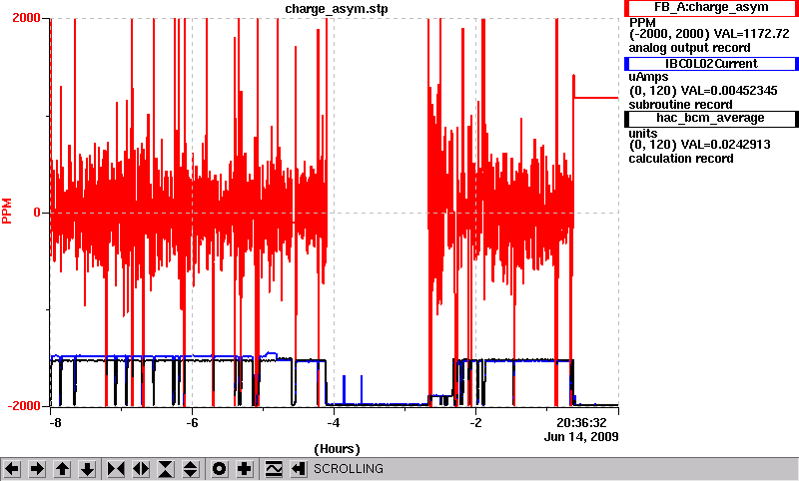The height and width of the screenshot is (481, 799).
Task: Click the -2000 lower Y-axis value
Action: click(x=23, y=406)
